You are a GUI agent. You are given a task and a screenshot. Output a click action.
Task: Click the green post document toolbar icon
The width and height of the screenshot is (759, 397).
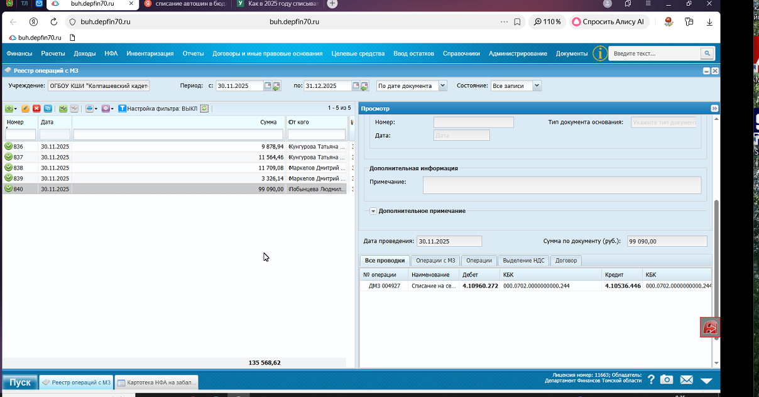(63, 109)
